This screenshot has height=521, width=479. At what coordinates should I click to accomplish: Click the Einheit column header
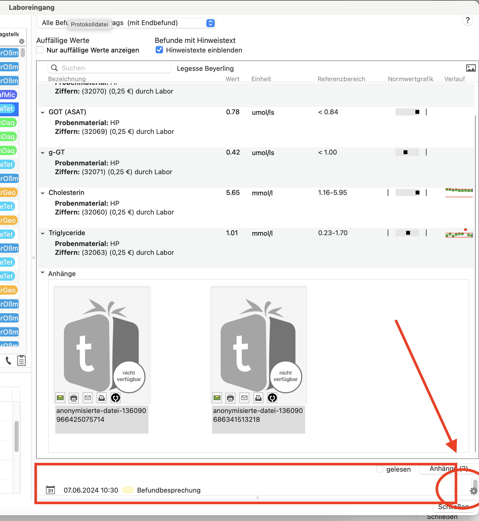tap(261, 79)
